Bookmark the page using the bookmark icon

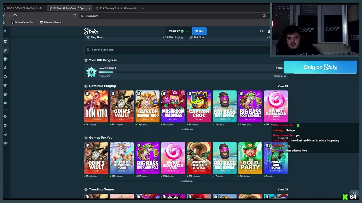tap(75, 16)
